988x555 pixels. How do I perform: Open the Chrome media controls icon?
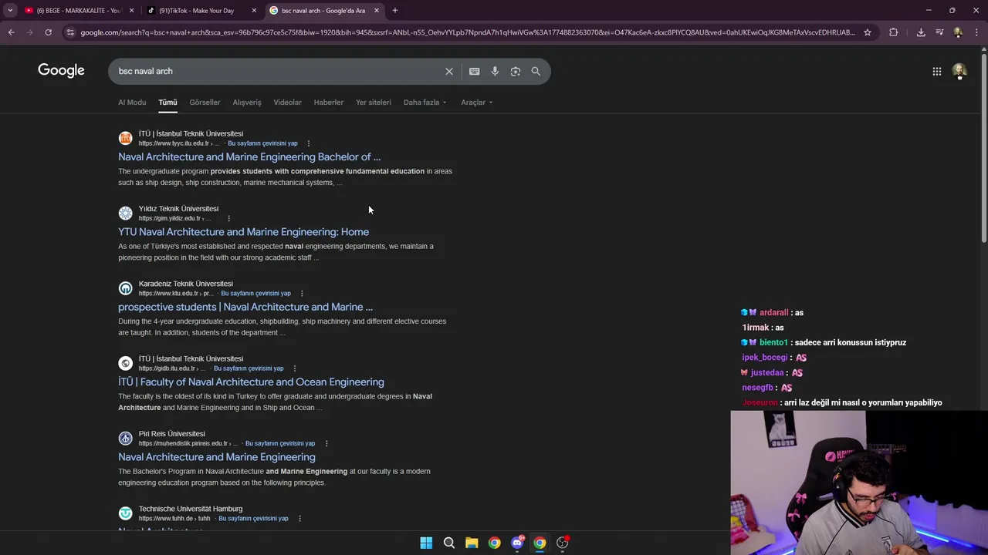coord(939,32)
